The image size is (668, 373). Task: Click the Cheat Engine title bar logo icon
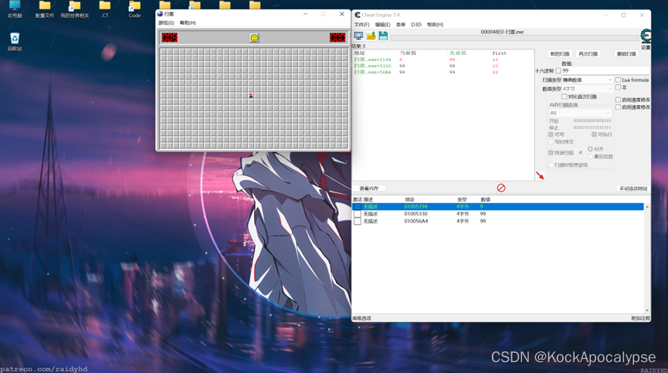357,15
